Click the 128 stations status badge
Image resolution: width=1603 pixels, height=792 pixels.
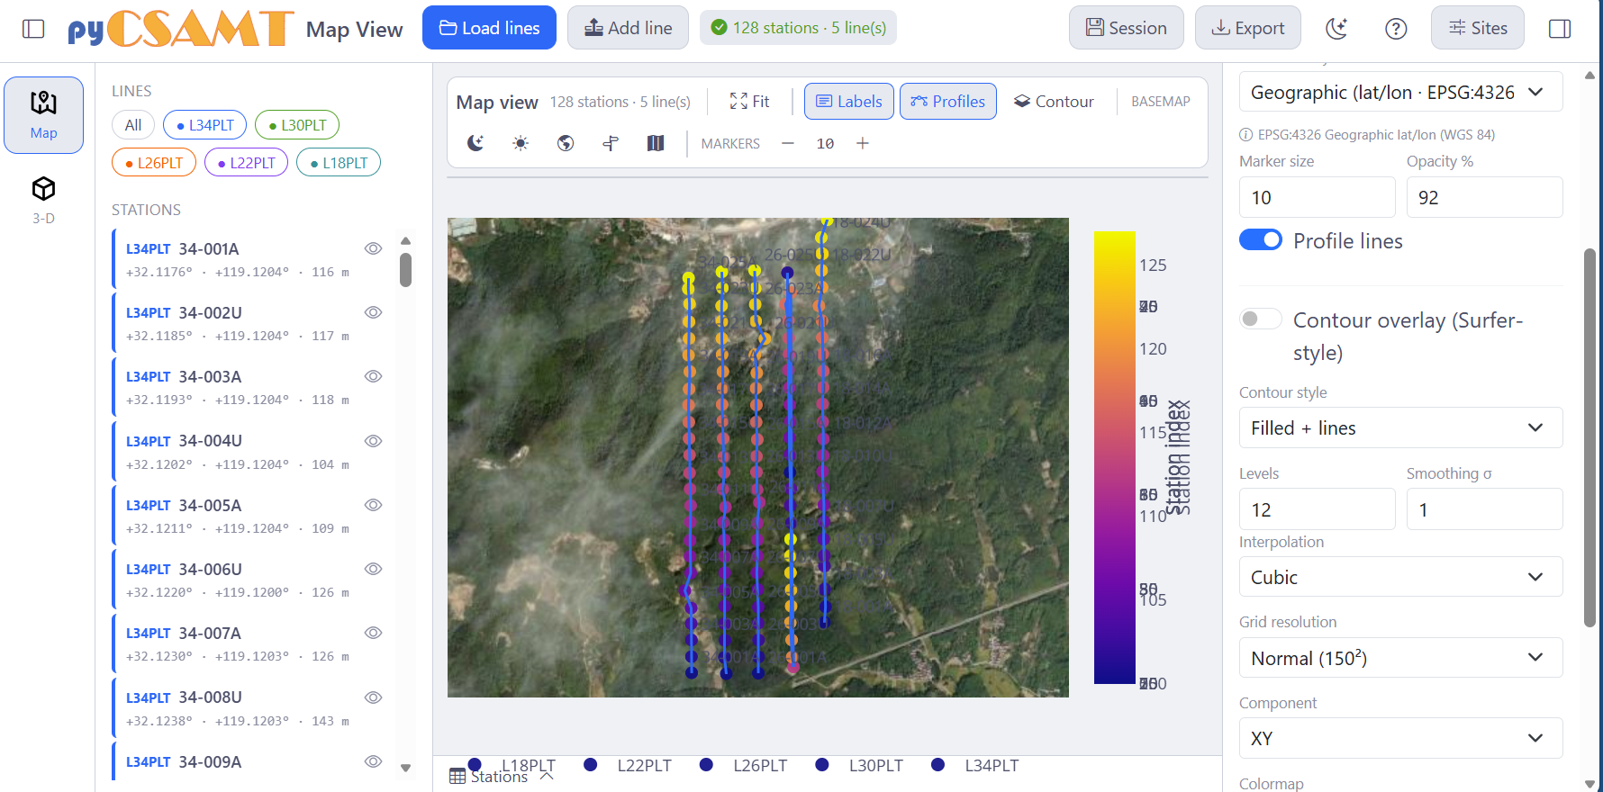(798, 28)
